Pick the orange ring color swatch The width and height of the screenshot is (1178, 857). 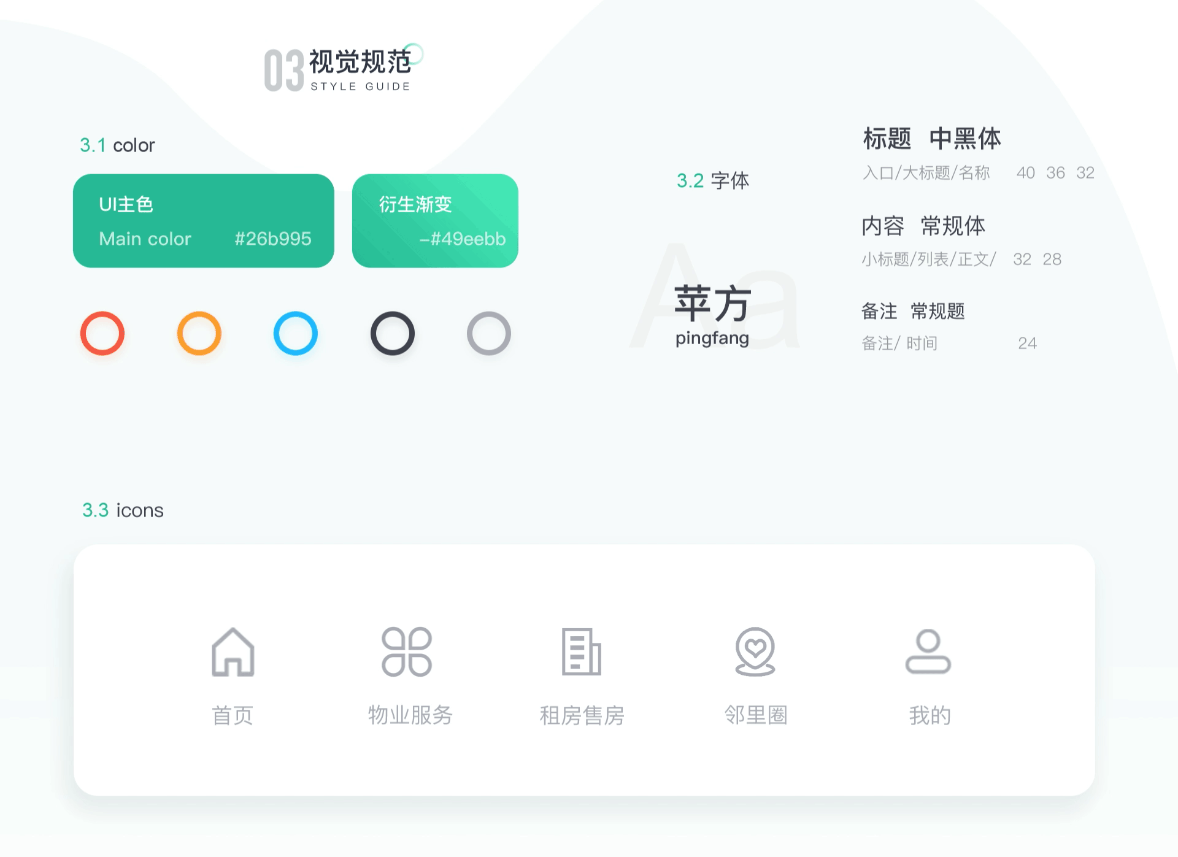coord(199,334)
